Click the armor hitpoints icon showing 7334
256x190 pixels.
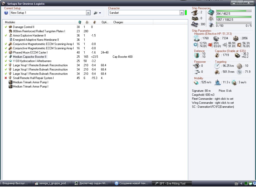(x=216, y=38)
